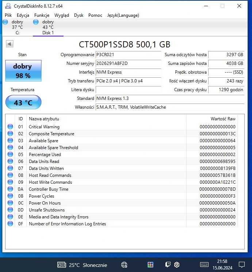Click the previous disk arrow button
Image resolution: width=252 pixels, height=272 pixels.
click(9, 44)
